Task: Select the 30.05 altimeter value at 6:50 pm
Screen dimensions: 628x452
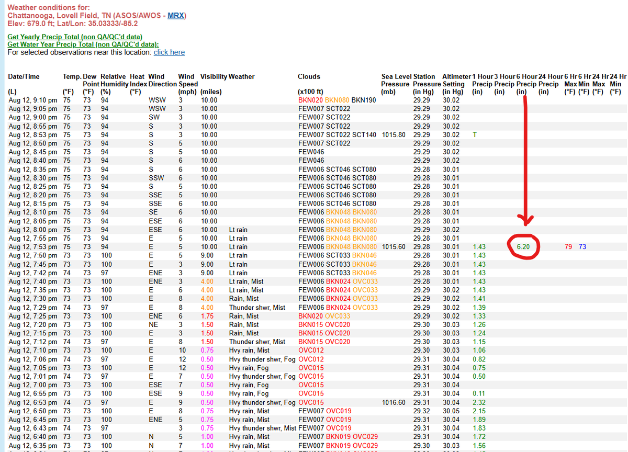Action: tap(451, 411)
